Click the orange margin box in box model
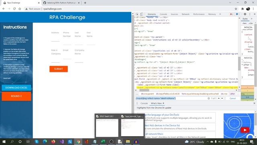Screen dimensions: 257x145 pos(247,87)
